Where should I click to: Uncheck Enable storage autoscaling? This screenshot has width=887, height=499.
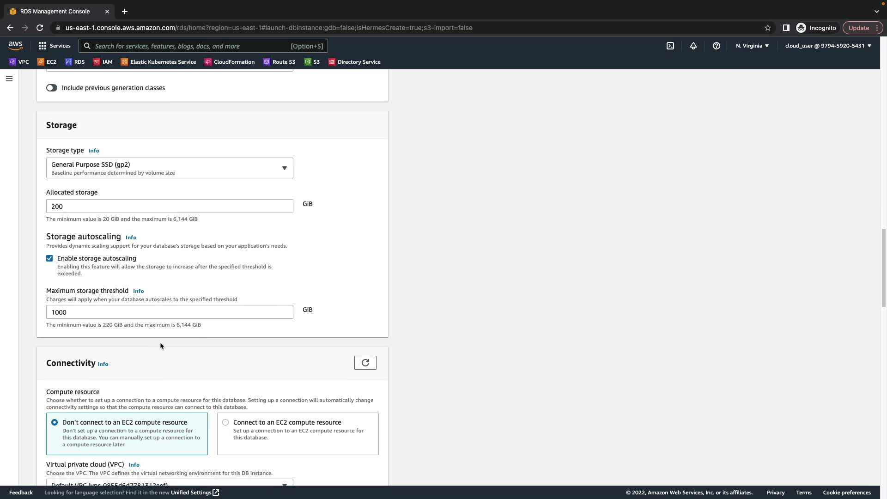pos(49,258)
